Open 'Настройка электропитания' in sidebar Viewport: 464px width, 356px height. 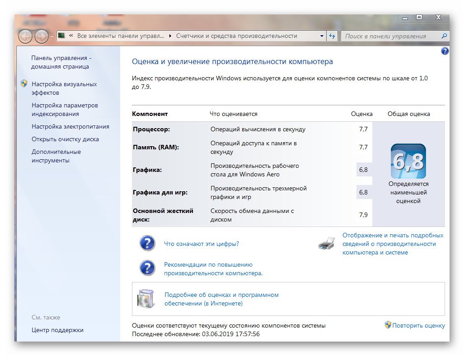(x=70, y=127)
